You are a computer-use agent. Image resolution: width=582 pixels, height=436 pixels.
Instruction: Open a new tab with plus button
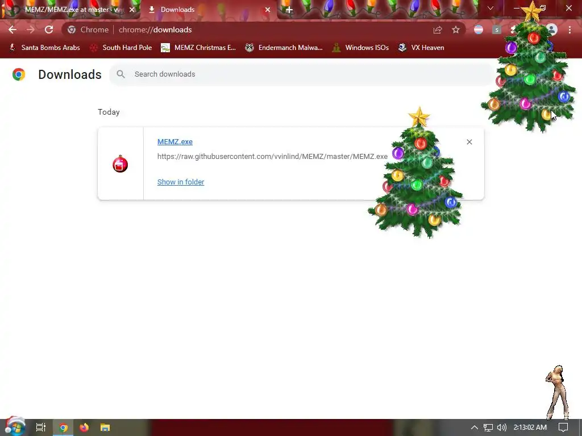click(x=289, y=10)
